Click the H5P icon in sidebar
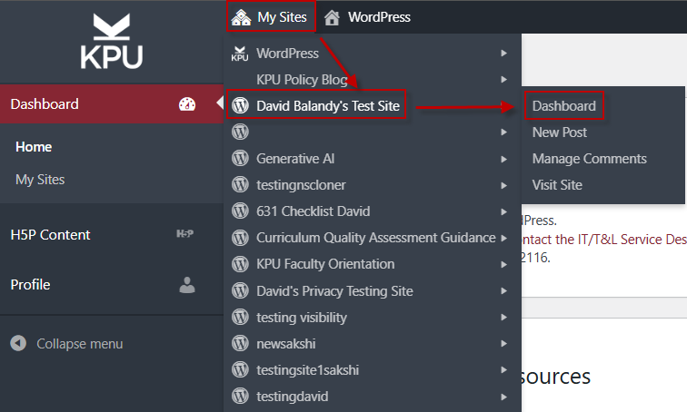The image size is (687, 412). click(184, 233)
